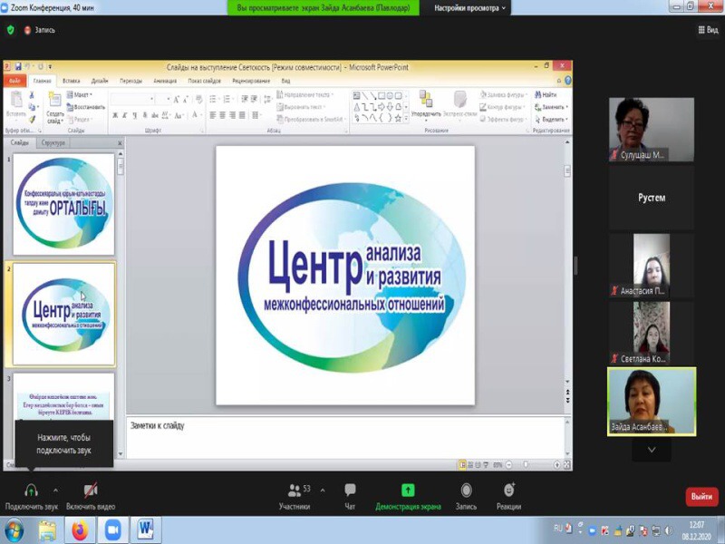This screenshot has height=544, width=725.
Task: Toggle center text alignment
Action: 222,115
